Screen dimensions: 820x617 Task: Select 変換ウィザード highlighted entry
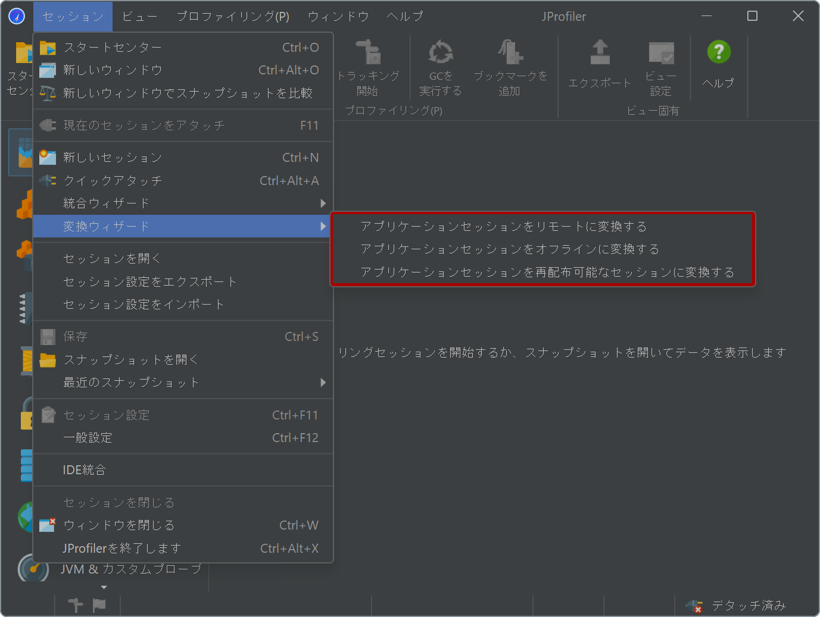pyautogui.click(x=183, y=226)
